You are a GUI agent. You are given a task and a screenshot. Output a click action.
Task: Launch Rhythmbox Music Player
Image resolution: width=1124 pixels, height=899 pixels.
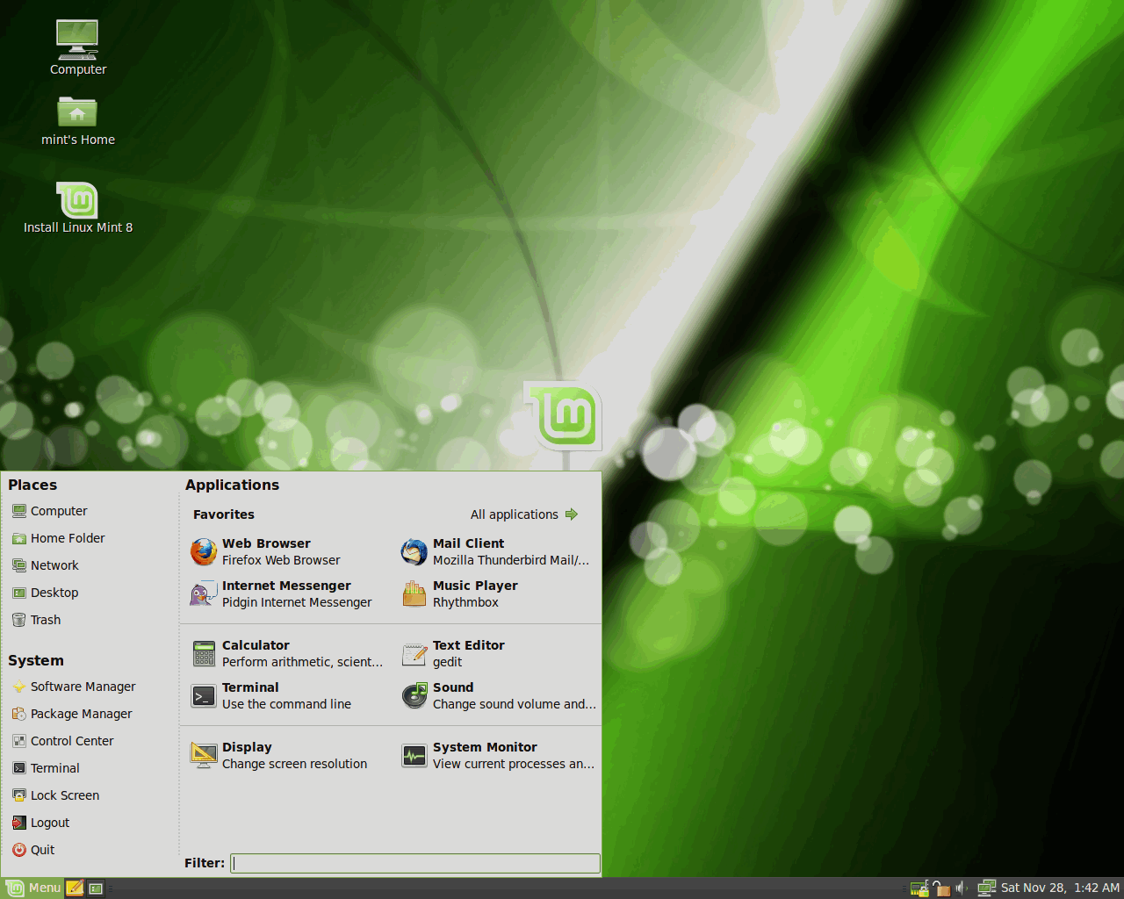(x=460, y=593)
